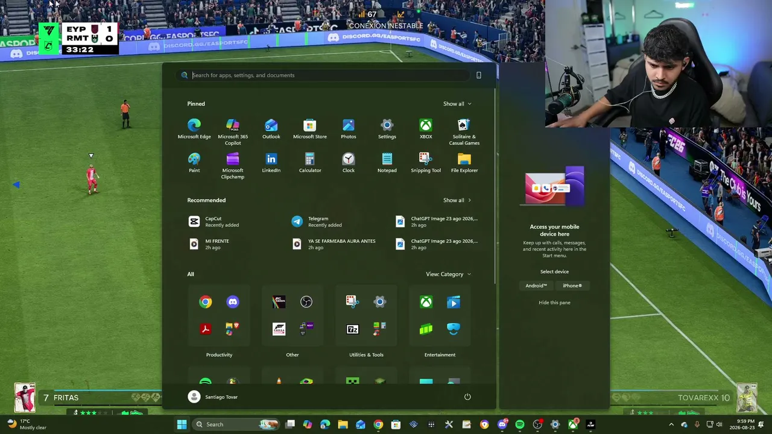This screenshot has height=434, width=772.
Task: Open 7-Zip in Utilities & Tools
Action: click(x=352, y=329)
